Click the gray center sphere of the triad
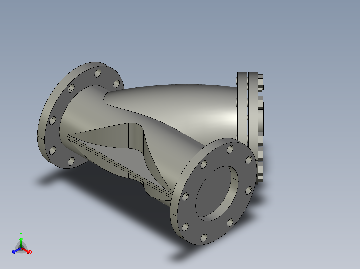The image size is (360, 269). click(21, 248)
